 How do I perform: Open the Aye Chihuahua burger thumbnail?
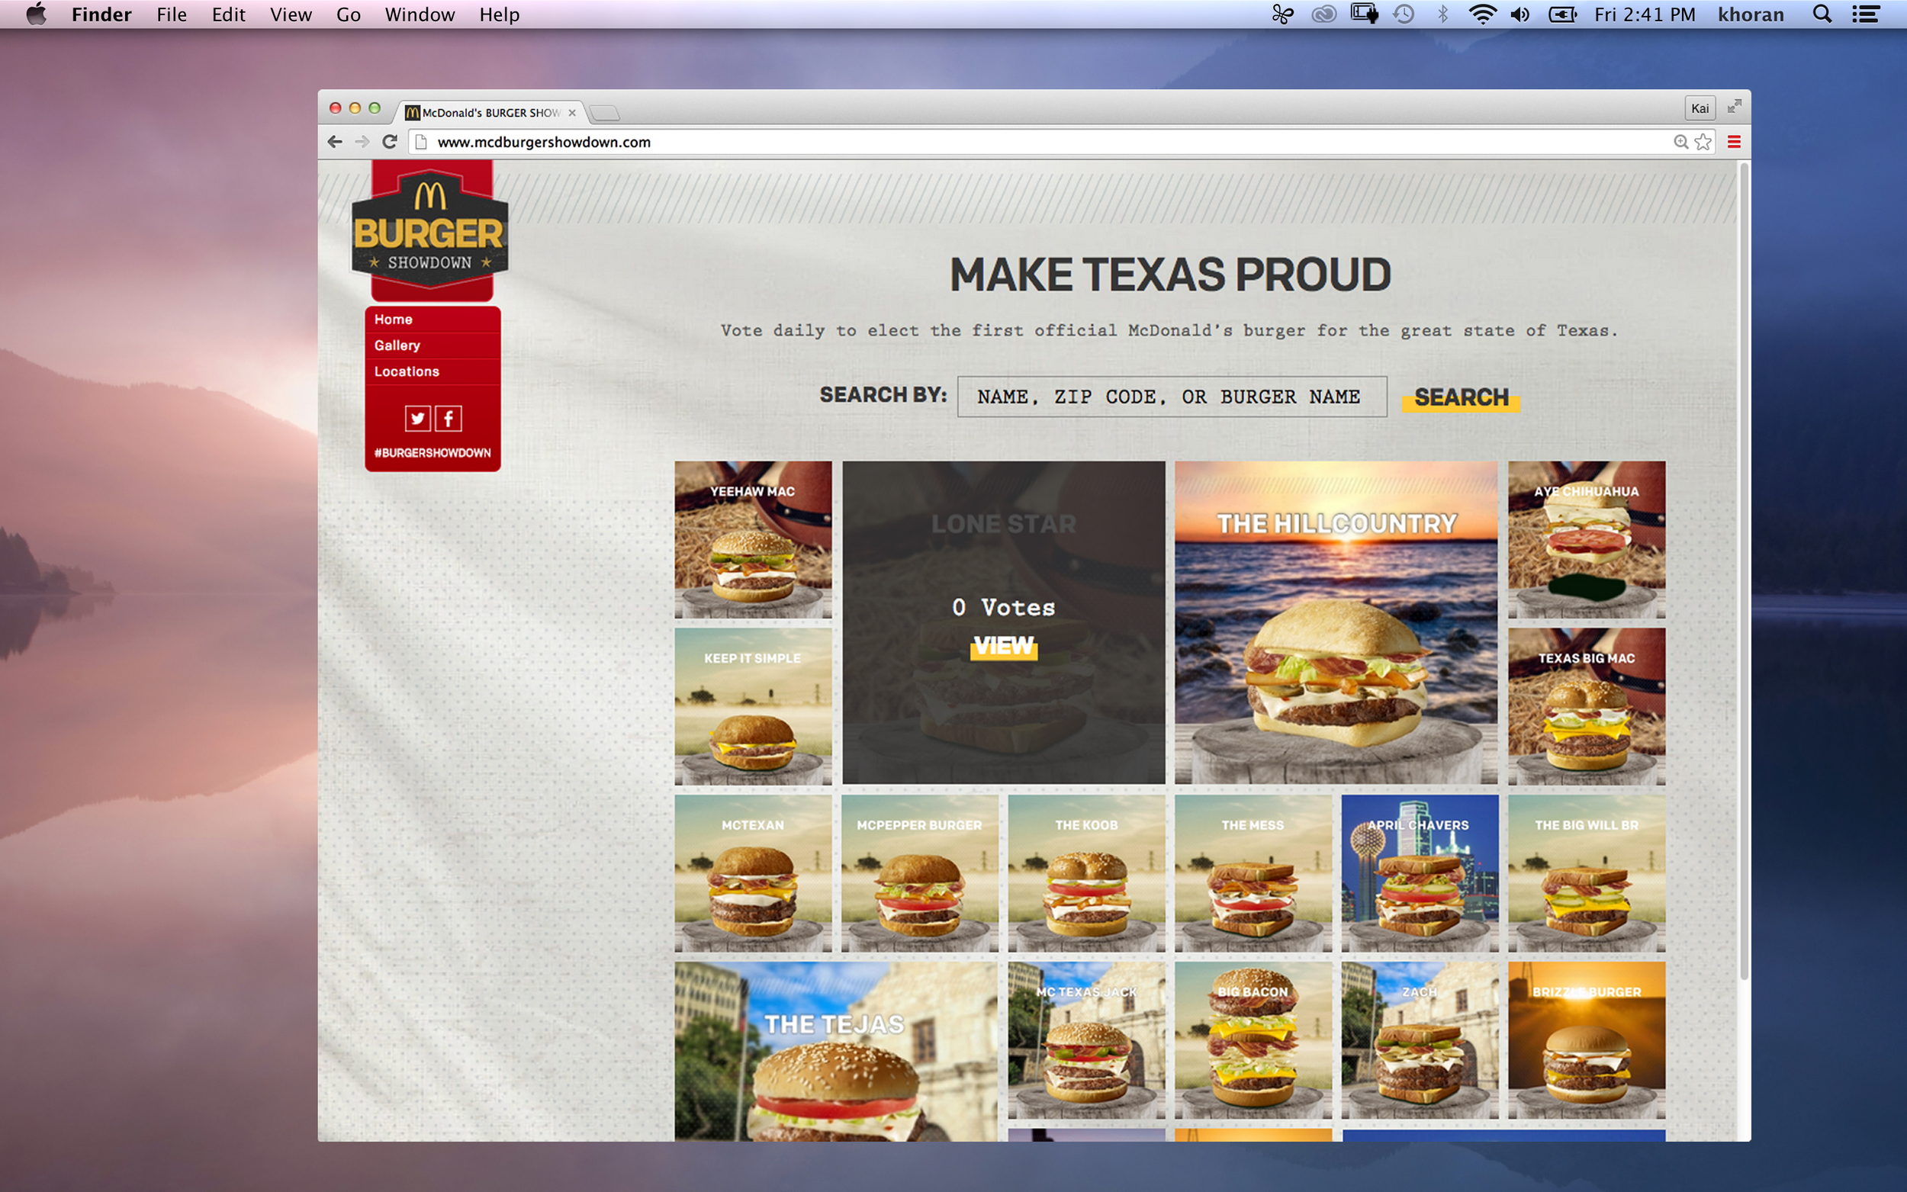1586,540
